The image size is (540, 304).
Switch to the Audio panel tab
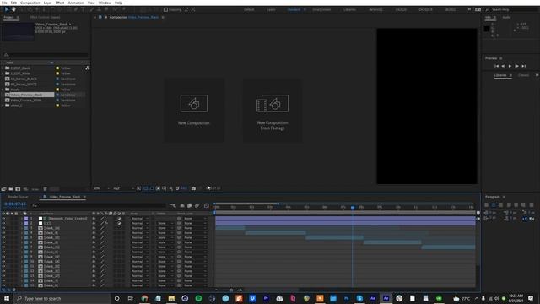click(506, 17)
